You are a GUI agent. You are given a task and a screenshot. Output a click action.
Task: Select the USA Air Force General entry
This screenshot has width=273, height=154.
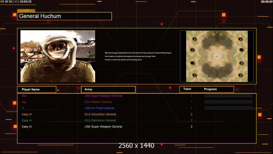[x=99, y=108]
